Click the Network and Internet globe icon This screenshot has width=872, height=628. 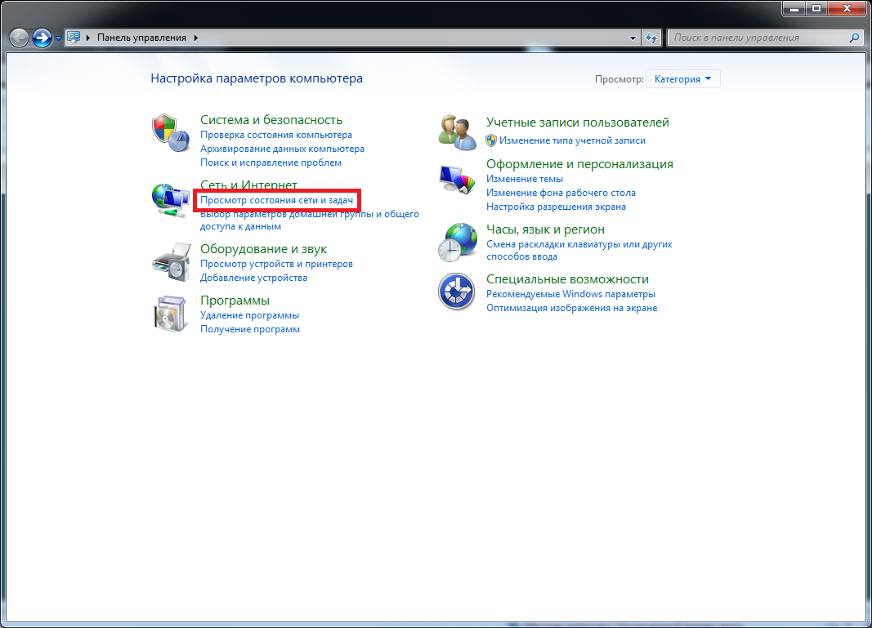[x=171, y=199]
